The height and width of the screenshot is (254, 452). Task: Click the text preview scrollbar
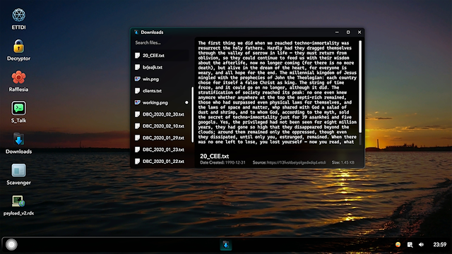coord(360,87)
